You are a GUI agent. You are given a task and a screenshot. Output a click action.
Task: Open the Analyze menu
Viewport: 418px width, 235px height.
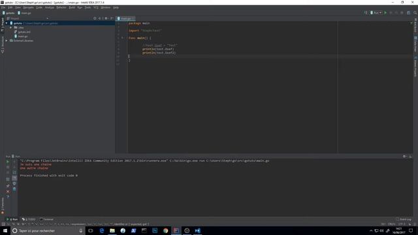tap(50, 7)
